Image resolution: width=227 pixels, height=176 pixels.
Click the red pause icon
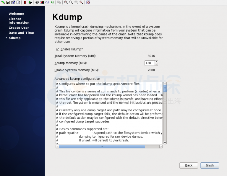point(25,2)
